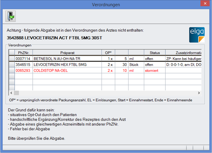Click the red PhZNr. 0065293 cell

[x=24, y=71]
